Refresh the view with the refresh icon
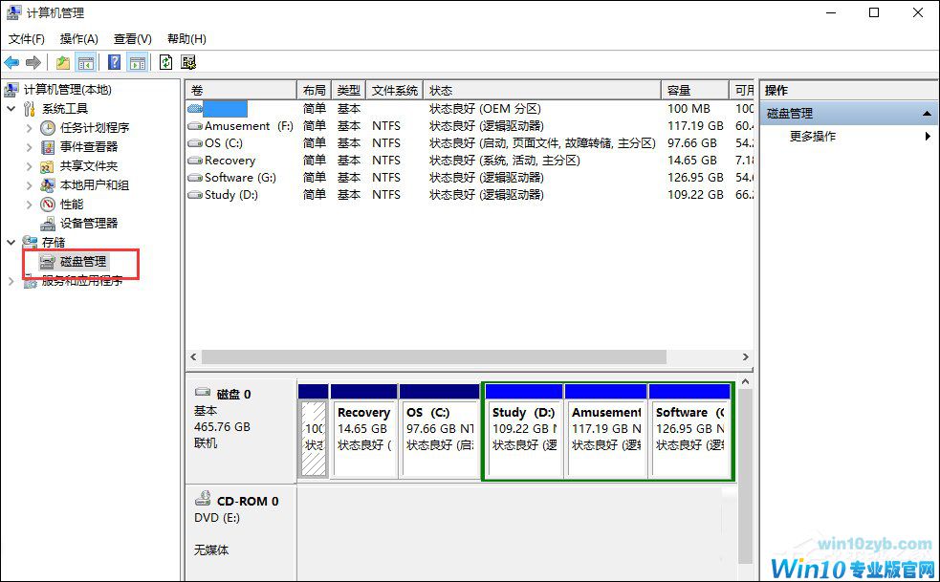The height and width of the screenshot is (582, 940). 164,61
